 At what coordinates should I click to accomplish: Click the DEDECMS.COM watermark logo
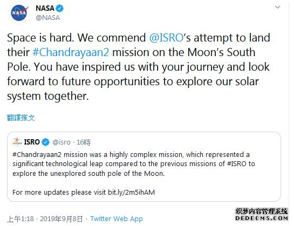point(262,214)
